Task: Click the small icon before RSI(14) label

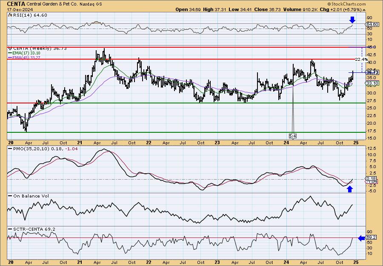Action: tap(9, 15)
